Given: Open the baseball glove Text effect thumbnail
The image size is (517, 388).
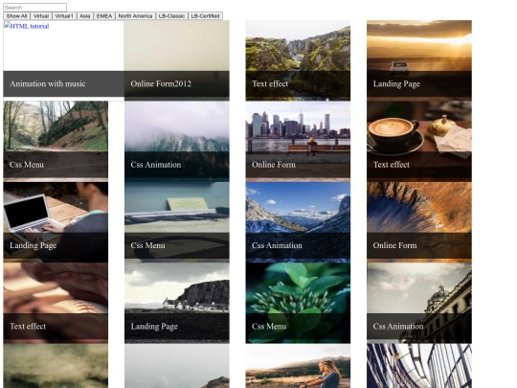Looking at the screenshot, I should (x=56, y=303).
